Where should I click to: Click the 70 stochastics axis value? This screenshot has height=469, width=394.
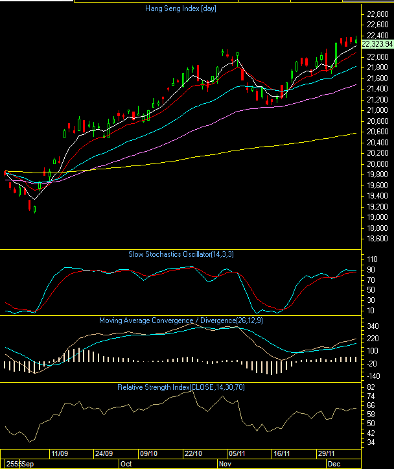(371, 280)
